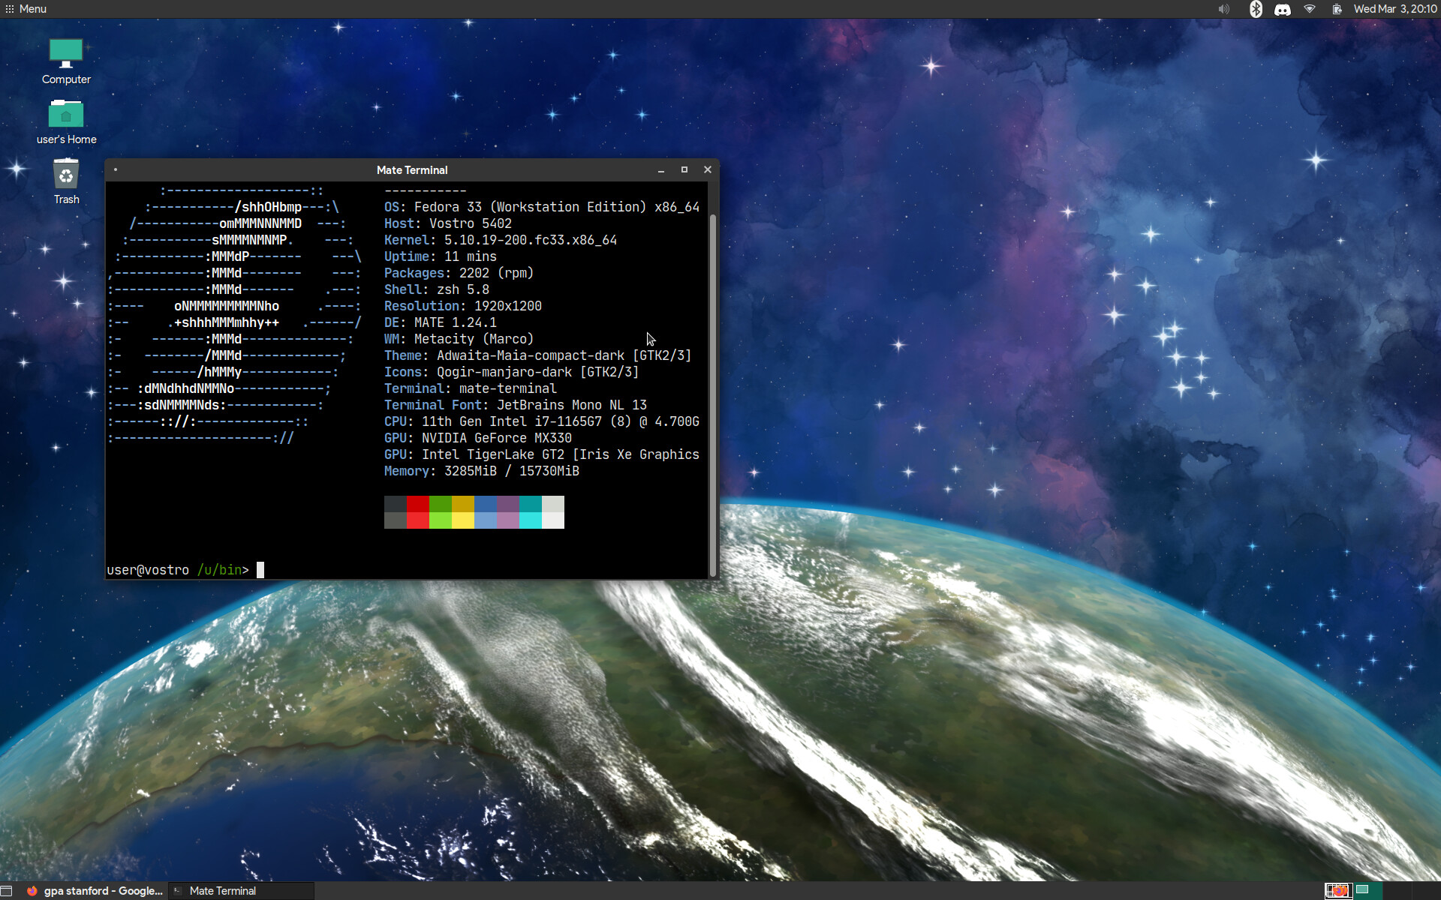The height and width of the screenshot is (900, 1441).
Task: Switch to first workspace with Firefox thumbnail
Action: (x=1338, y=891)
